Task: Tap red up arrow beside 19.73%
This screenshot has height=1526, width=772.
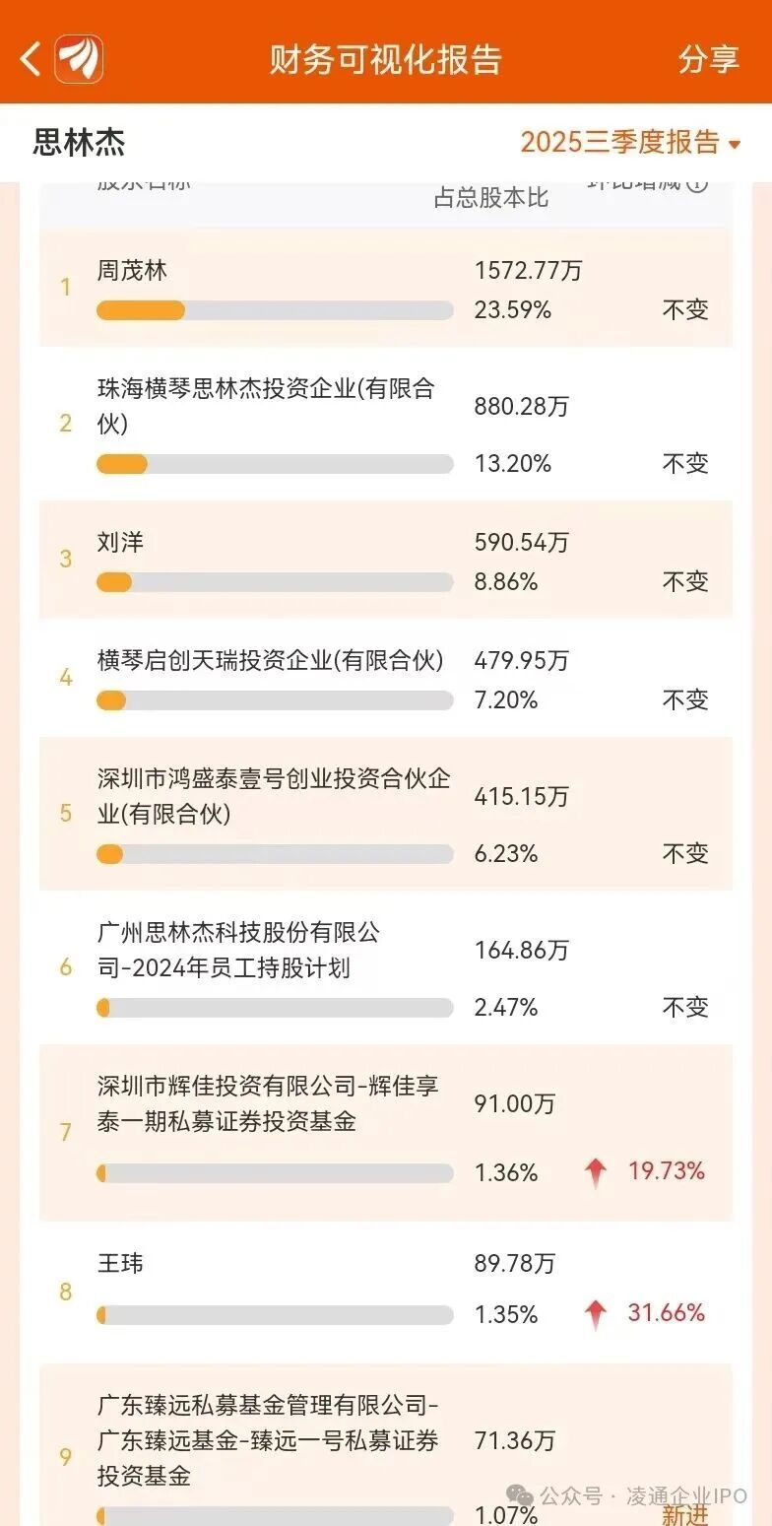Action: coord(596,1172)
